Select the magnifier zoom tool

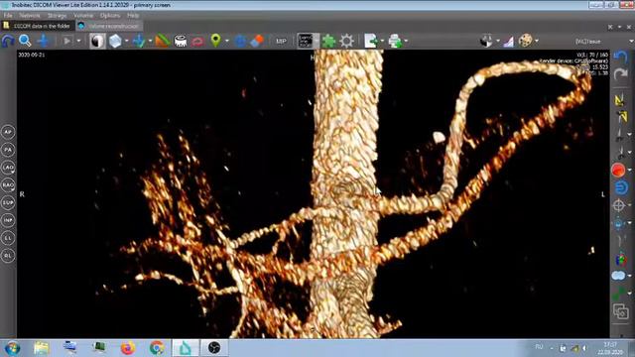coord(25,41)
